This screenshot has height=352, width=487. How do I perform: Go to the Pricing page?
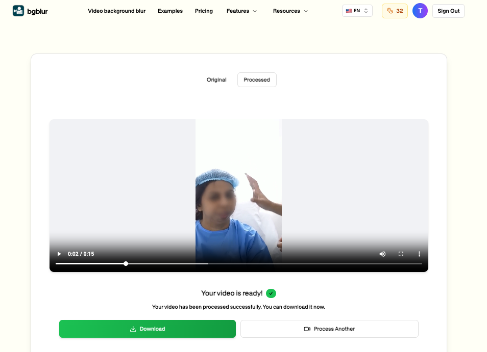click(x=204, y=11)
